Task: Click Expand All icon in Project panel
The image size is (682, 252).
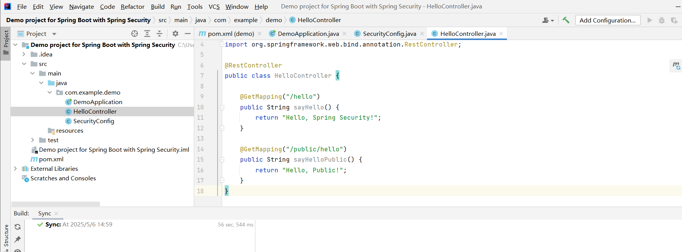Action: 147,34
